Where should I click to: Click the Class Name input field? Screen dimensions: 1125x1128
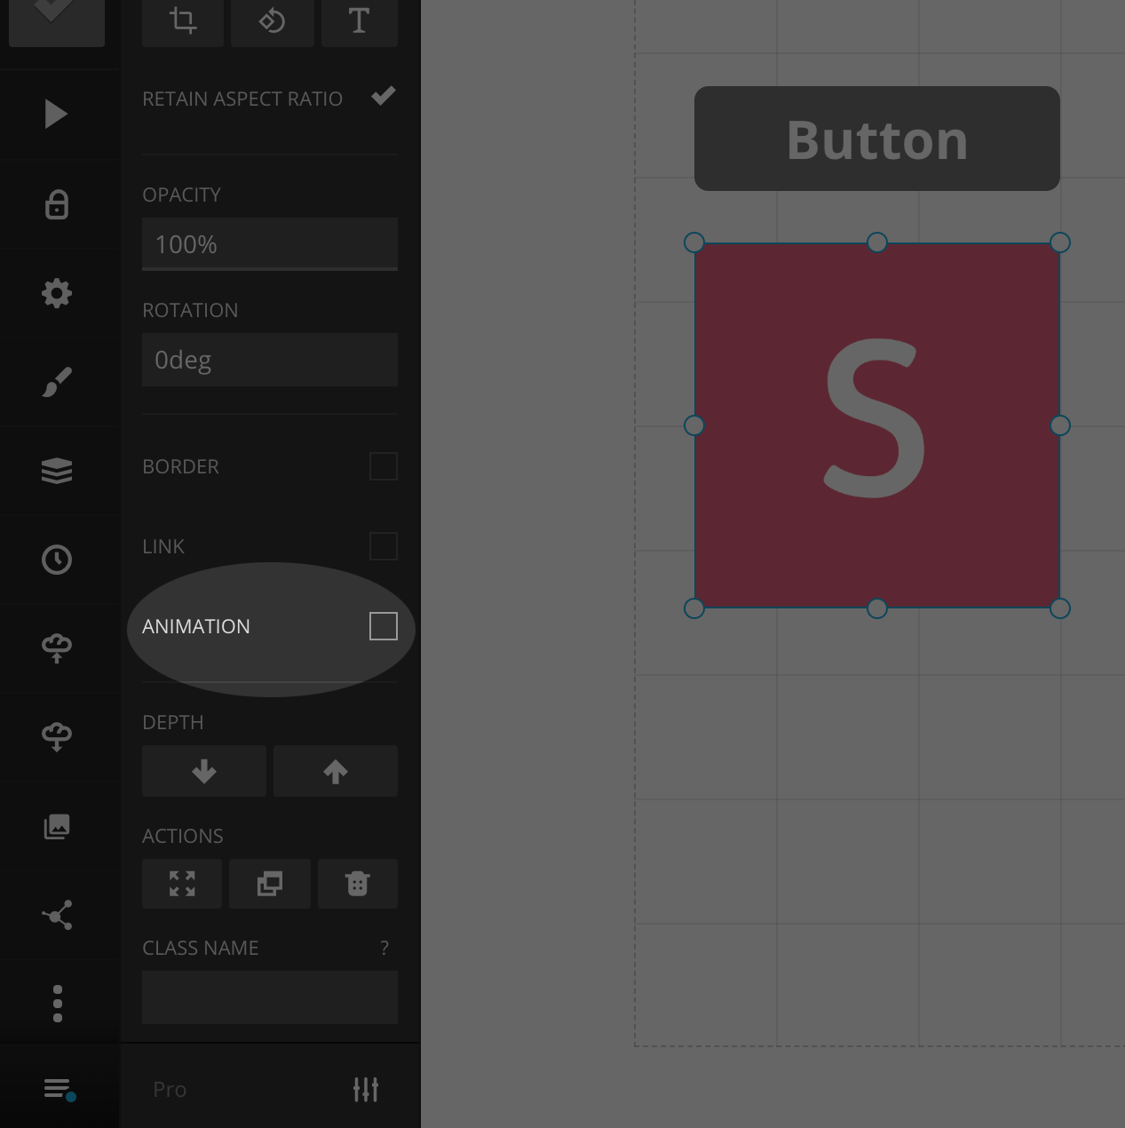(x=270, y=997)
